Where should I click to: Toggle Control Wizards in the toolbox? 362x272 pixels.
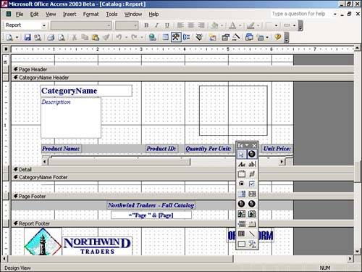click(252, 154)
